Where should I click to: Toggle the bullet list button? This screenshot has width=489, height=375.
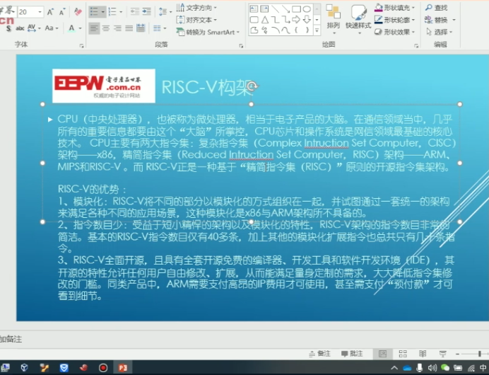click(x=94, y=12)
